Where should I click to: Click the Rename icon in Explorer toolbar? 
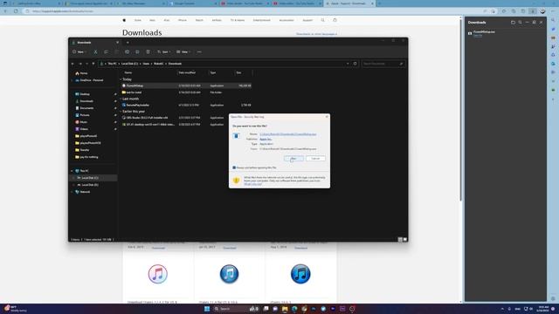pos(127,52)
